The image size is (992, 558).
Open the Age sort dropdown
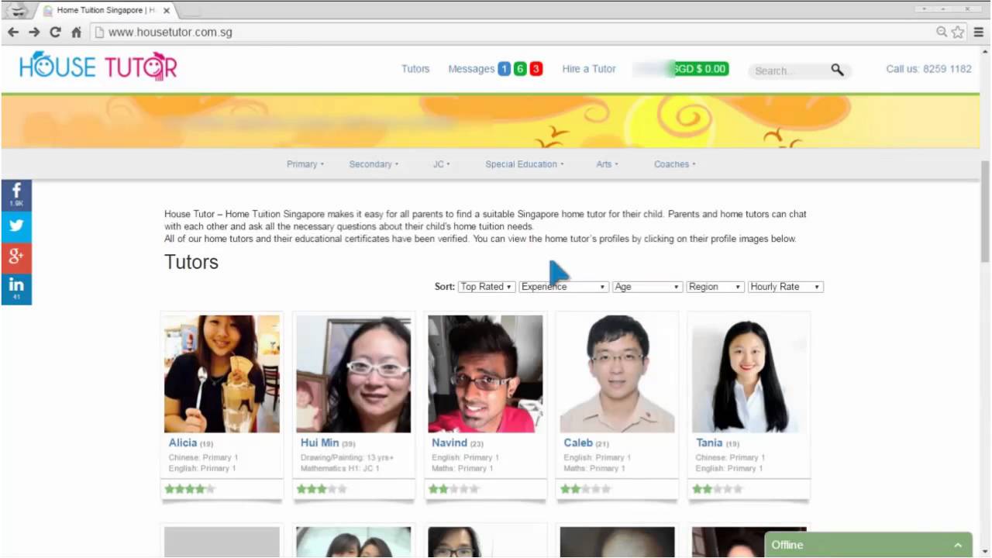(x=646, y=287)
